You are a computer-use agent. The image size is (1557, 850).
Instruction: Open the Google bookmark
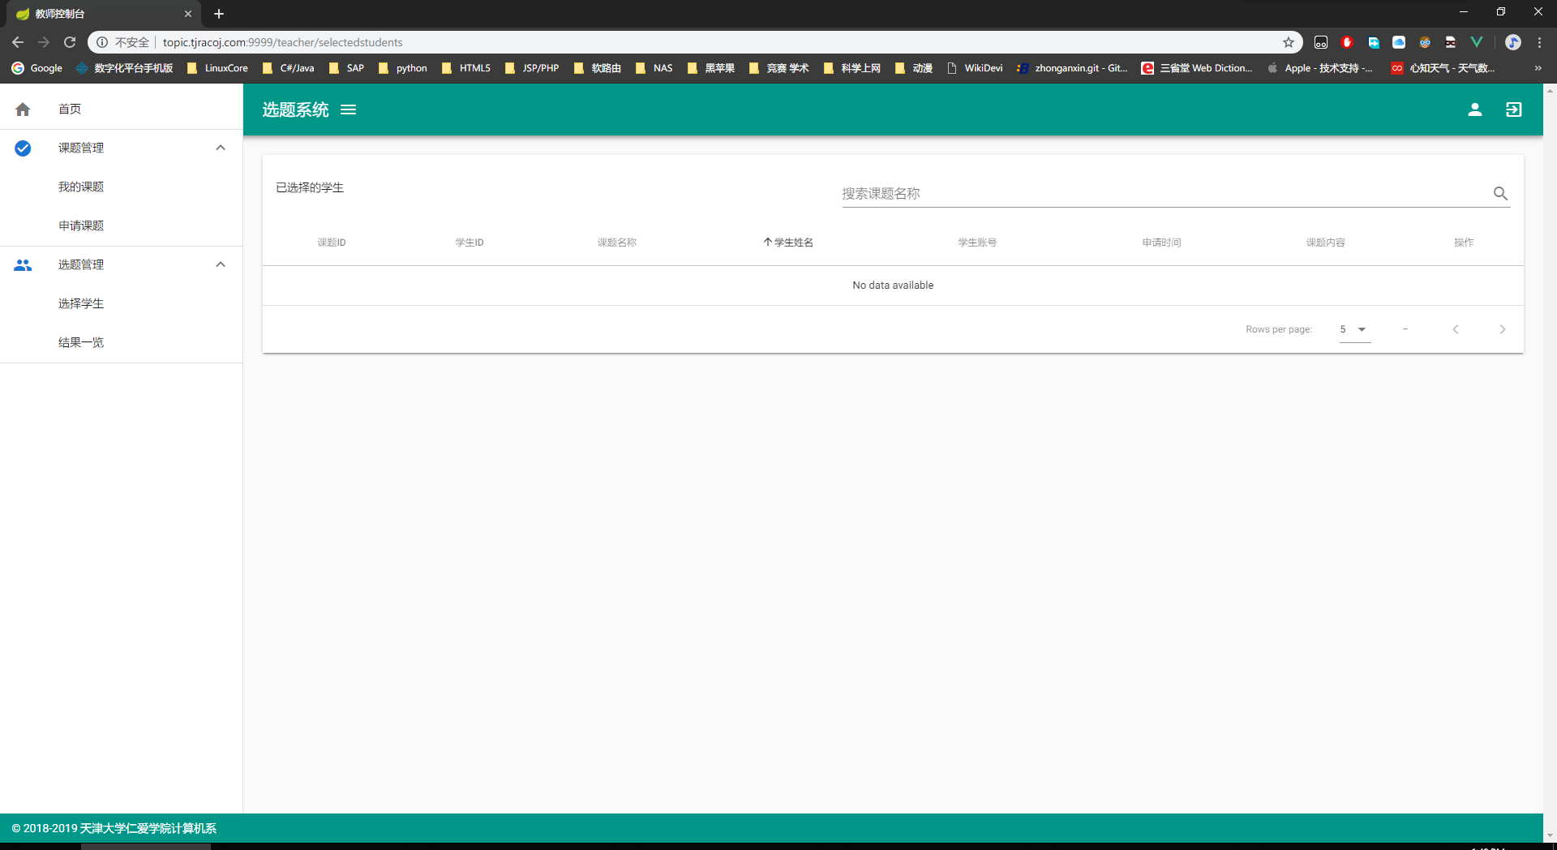37,68
